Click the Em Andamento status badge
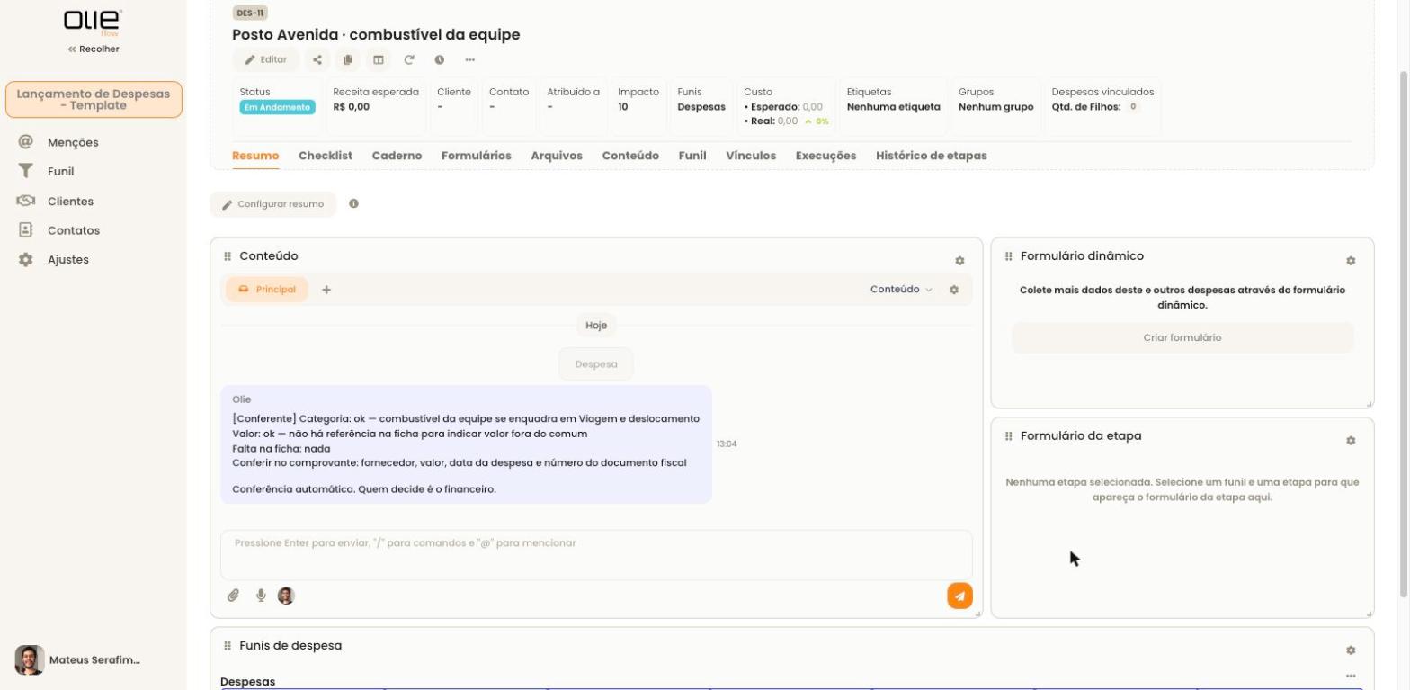 coord(277,107)
